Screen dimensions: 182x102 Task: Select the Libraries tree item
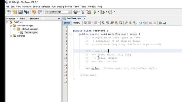[x=21, y=36]
